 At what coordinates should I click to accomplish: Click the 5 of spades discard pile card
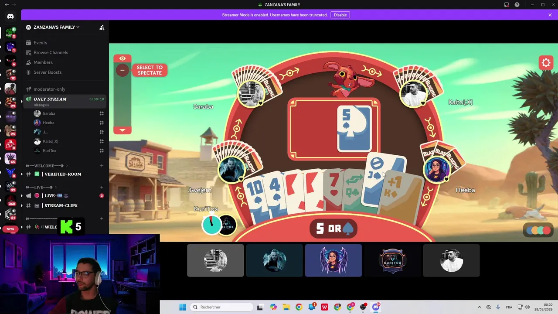click(x=354, y=128)
